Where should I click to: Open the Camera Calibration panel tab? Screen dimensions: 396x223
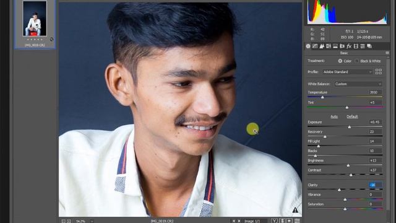coord(356,46)
